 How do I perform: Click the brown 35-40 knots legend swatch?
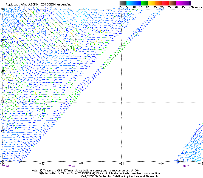pyautogui.click(x=173, y=3)
